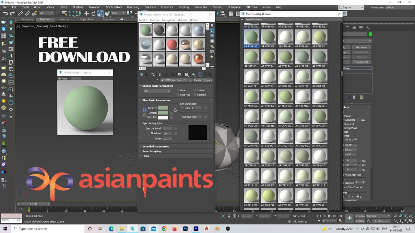The width and height of the screenshot is (415, 233).
Task: Click the Play Animation button
Action: [330, 216]
